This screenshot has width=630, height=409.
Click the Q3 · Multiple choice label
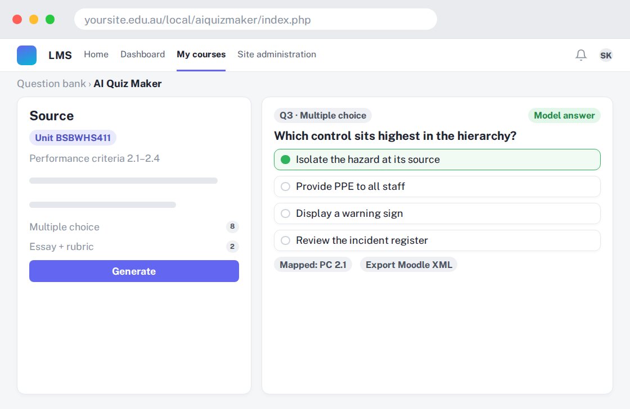(x=323, y=116)
